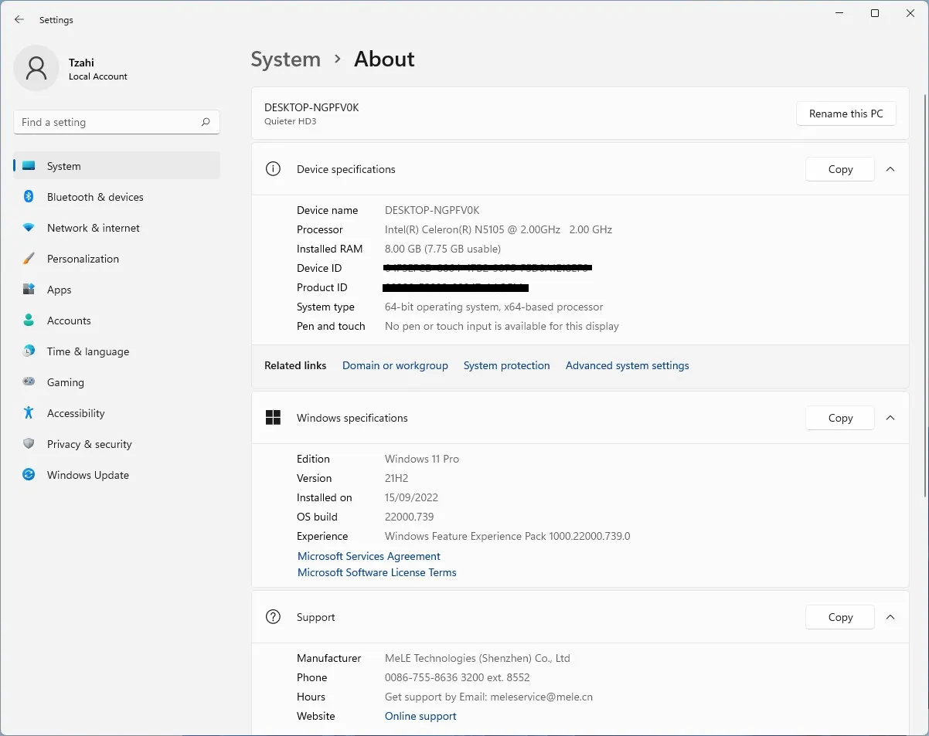This screenshot has width=929, height=736.
Task: Collapse the Support section chevron
Action: click(x=890, y=617)
